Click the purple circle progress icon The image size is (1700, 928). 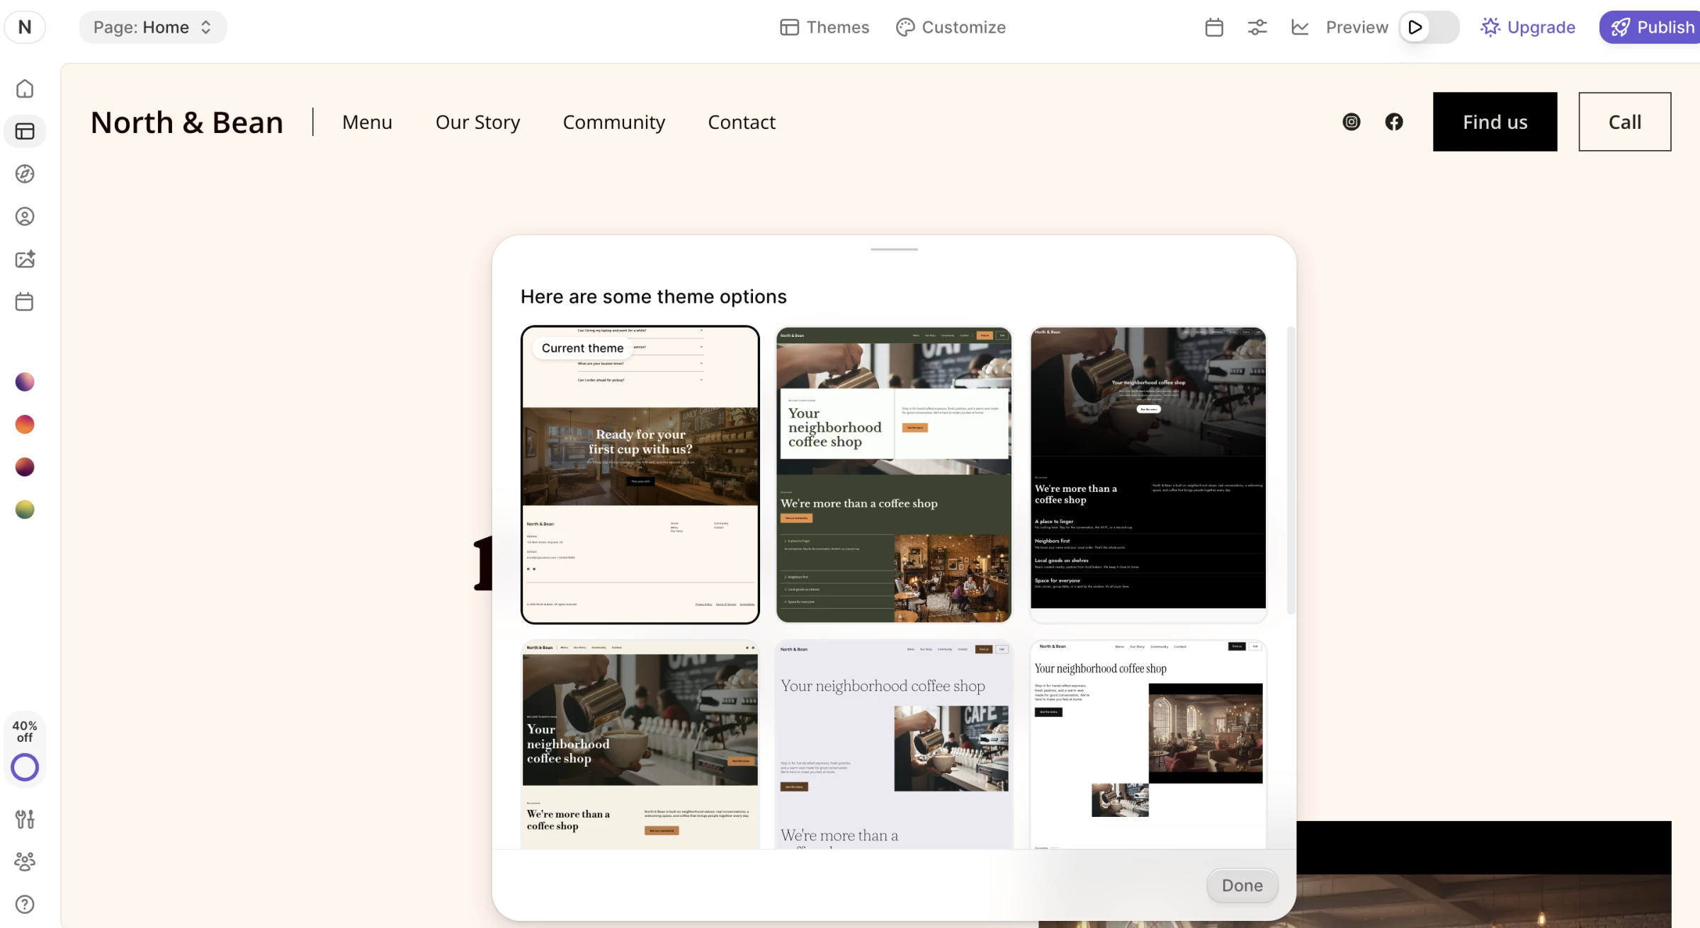pyautogui.click(x=25, y=767)
